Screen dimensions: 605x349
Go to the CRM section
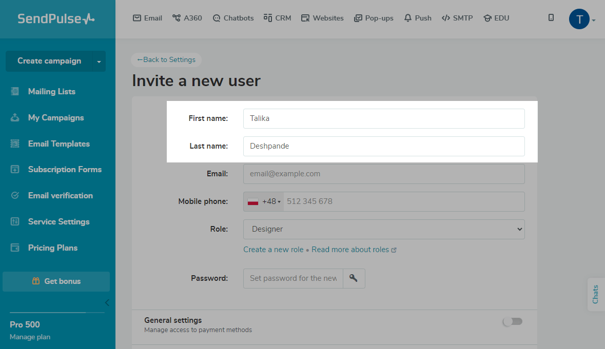277,18
